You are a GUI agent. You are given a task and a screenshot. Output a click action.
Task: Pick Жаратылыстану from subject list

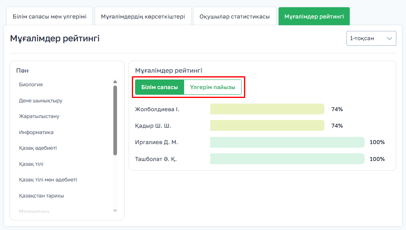39,116
